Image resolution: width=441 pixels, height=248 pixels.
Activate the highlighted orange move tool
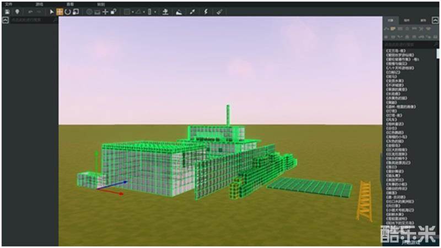tap(60, 12)
